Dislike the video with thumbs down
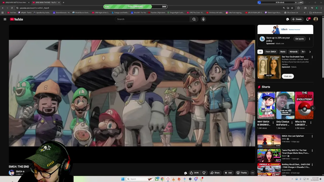Screen dimensions: 324x182 (x=204, y=173)
